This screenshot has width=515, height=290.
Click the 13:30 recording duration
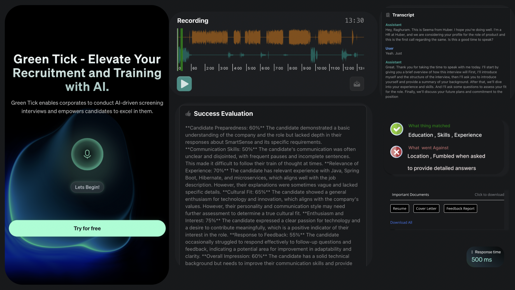(x=354, y=21)
